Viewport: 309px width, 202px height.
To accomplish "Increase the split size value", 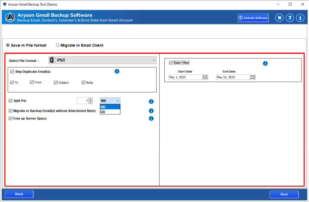I will (x=91, y=99).
